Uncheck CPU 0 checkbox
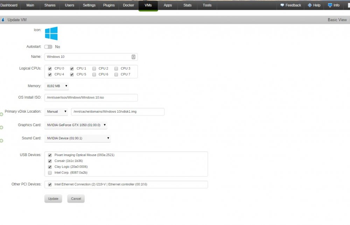 pos(50,69)
